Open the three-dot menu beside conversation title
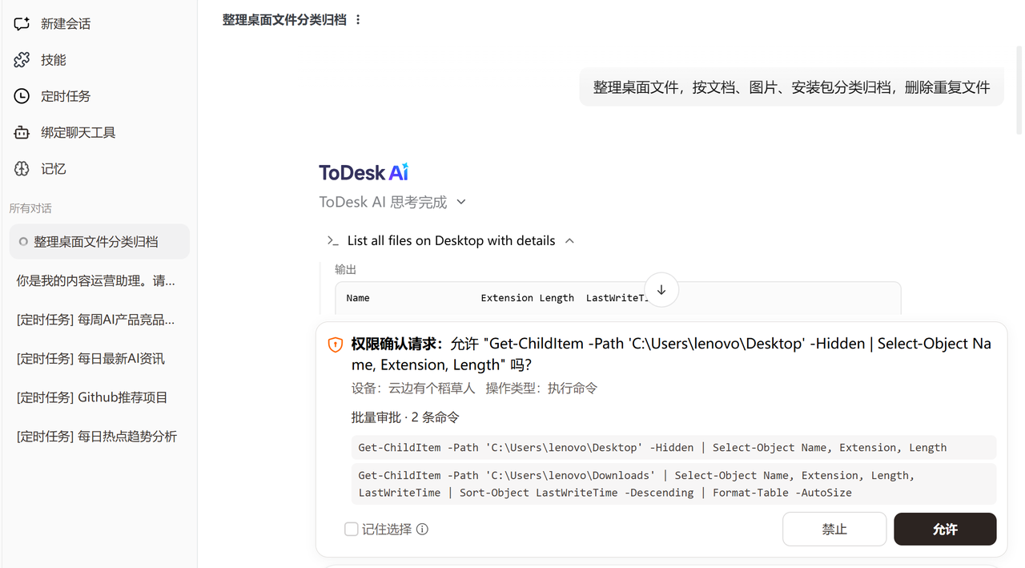 (358, 20)
